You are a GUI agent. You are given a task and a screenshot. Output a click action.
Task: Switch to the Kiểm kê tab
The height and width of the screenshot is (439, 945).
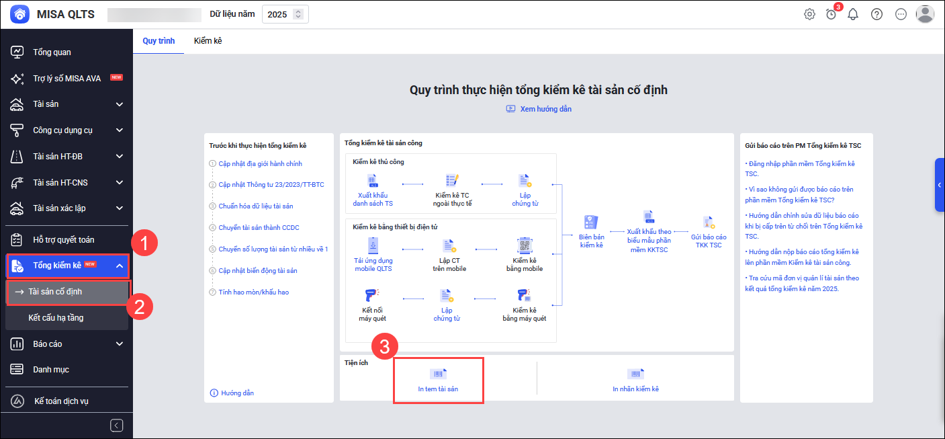tap(208, 41)
